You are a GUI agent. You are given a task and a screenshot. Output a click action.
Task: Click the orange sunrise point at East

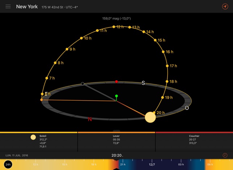(41, 100)
